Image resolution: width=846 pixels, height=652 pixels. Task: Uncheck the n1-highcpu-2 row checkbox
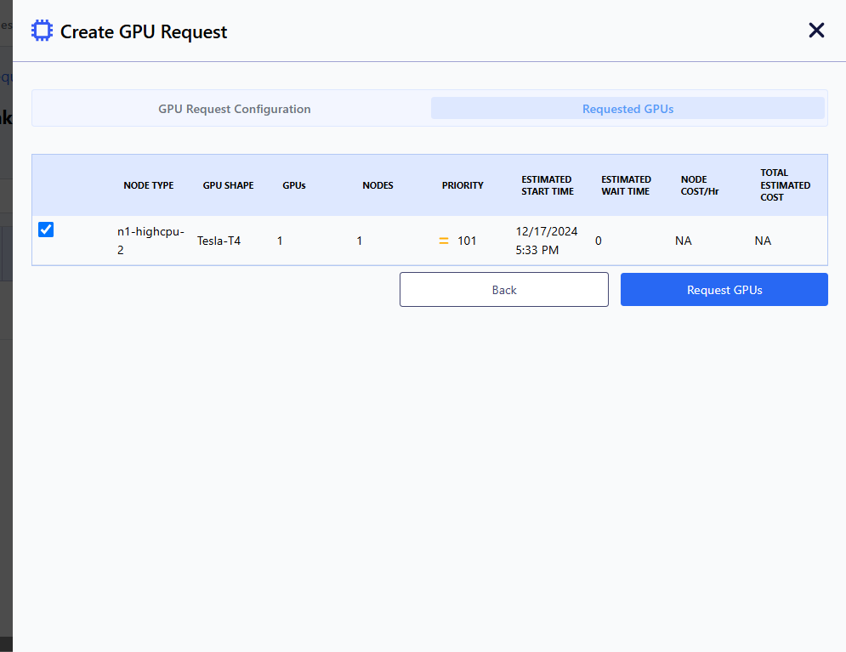pos(46,230)
